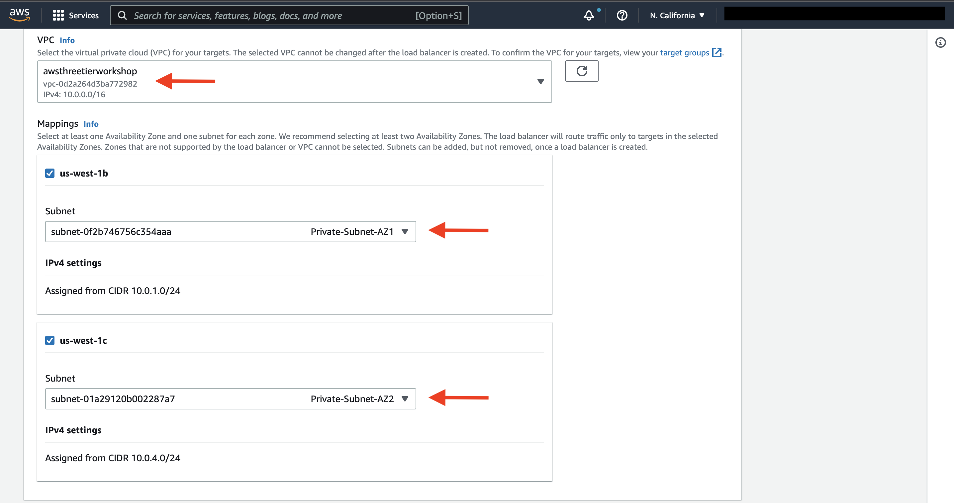
Task: Click the account name bar in header
Action: pos(834,14)
